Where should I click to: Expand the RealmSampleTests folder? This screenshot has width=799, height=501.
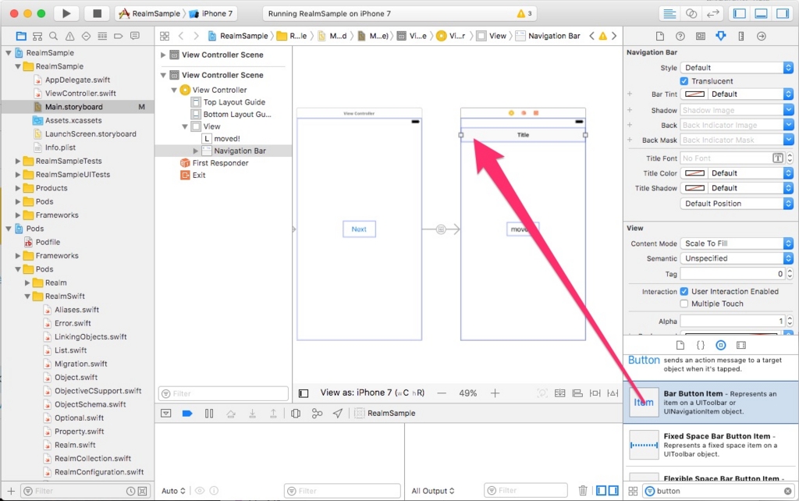click(18, 161)
